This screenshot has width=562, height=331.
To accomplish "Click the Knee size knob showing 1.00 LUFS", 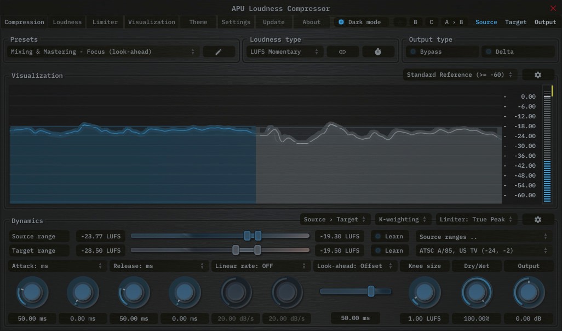I will point(424,292).
